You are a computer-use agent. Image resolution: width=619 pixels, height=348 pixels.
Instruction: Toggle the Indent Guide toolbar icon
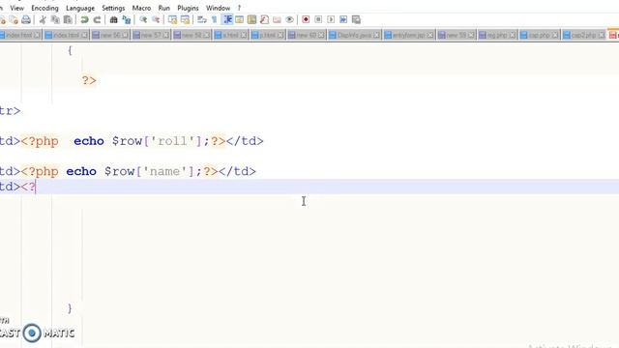[227, 19]
